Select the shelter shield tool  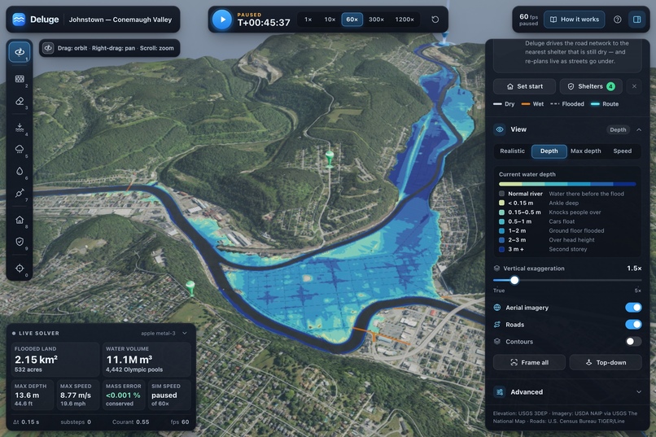tap(20, 242)
